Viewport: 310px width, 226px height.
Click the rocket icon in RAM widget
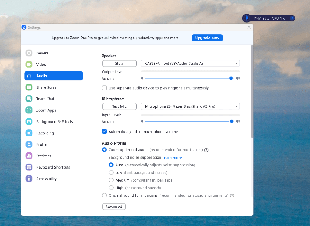tap(247, 18)
